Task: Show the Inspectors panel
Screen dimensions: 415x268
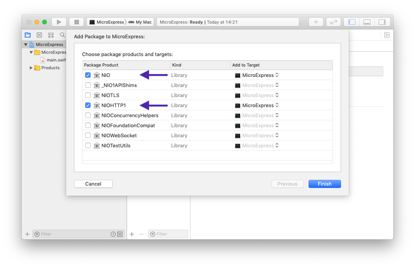Action: click(x=382, y=22)
